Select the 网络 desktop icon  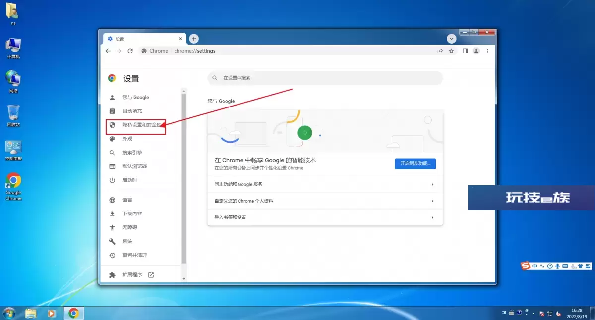tap(13, 81)
